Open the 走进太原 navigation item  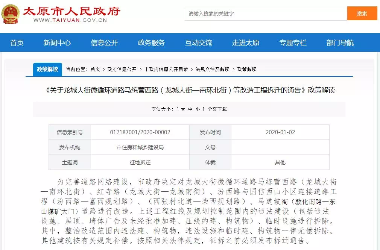point(246,42)
